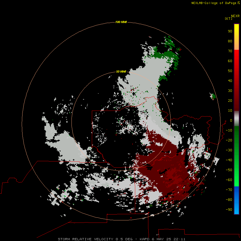Click the -10 value on velocity scale
The image size is (241, 241).
click(229, 130)
